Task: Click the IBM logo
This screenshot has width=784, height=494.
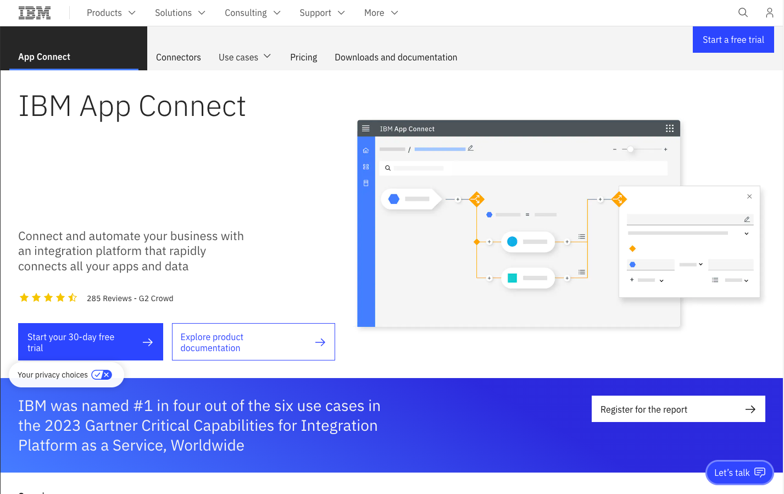Action: tap(35, 13)
